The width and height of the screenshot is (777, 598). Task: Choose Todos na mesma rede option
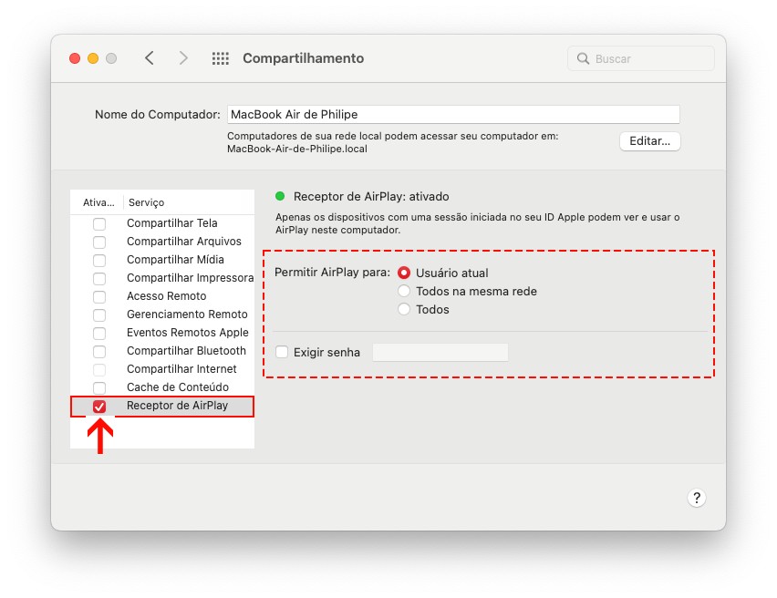coord(404,291)
